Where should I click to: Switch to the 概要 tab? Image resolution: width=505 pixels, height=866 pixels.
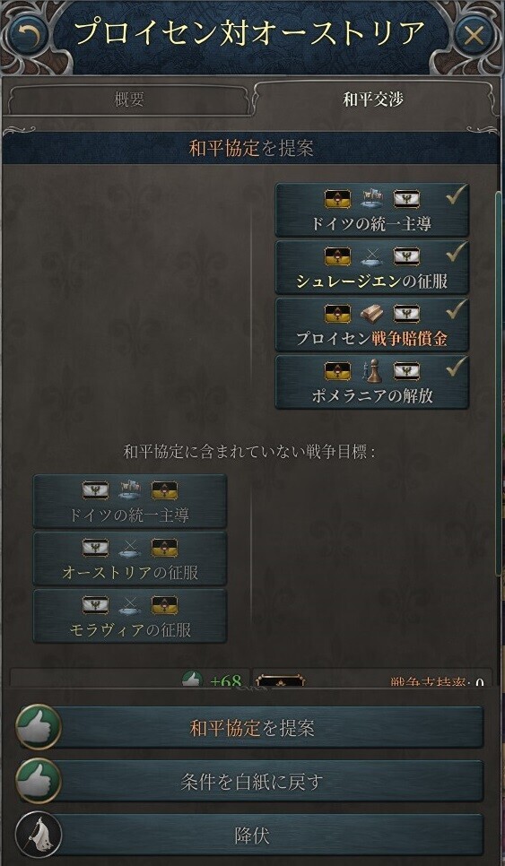tap(130, 100)
